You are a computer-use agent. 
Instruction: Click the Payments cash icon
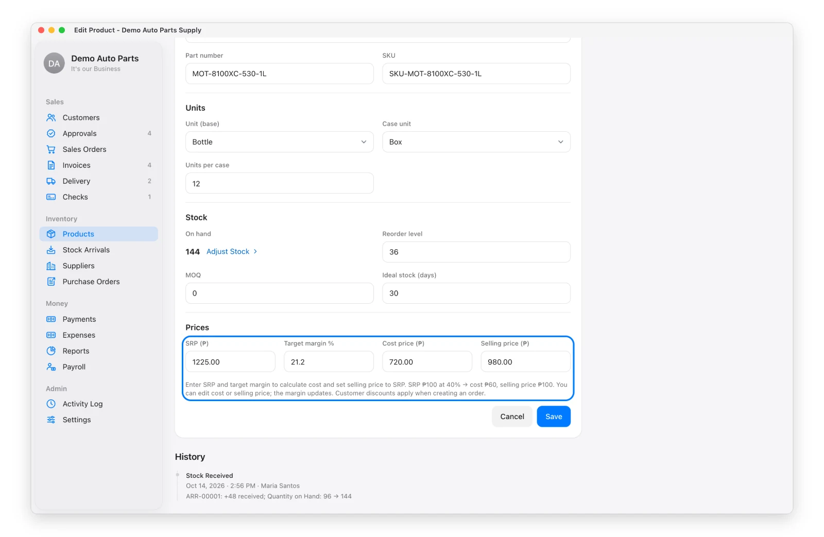click(51, 319)
